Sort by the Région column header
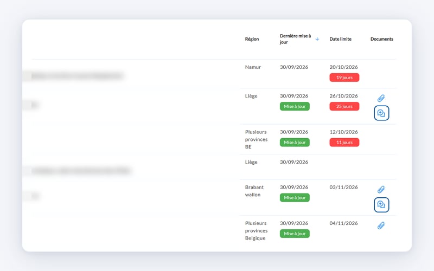This screenshot has height=271, width=434. pyautogui.click(x=252, y=39)
